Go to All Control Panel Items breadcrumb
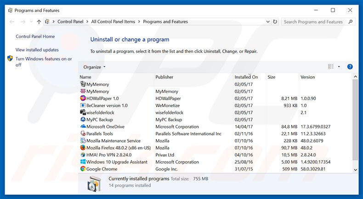This screenshot has width=363, height=199. coord(113,22)
